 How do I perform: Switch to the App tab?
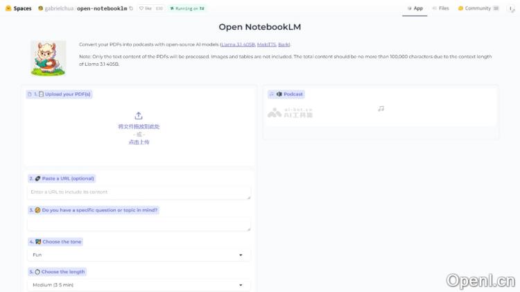(x=415, y=8)
